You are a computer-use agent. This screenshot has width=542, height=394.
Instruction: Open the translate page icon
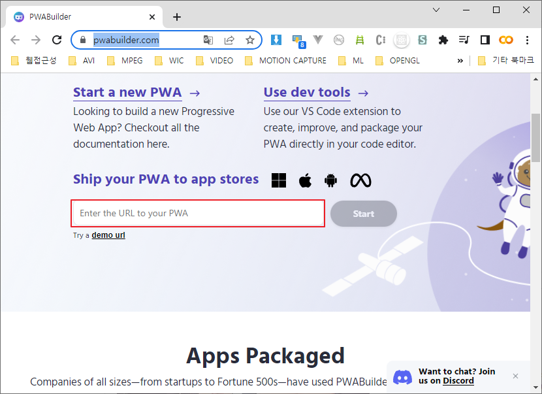pyautogui.click(x=208, y=40)
